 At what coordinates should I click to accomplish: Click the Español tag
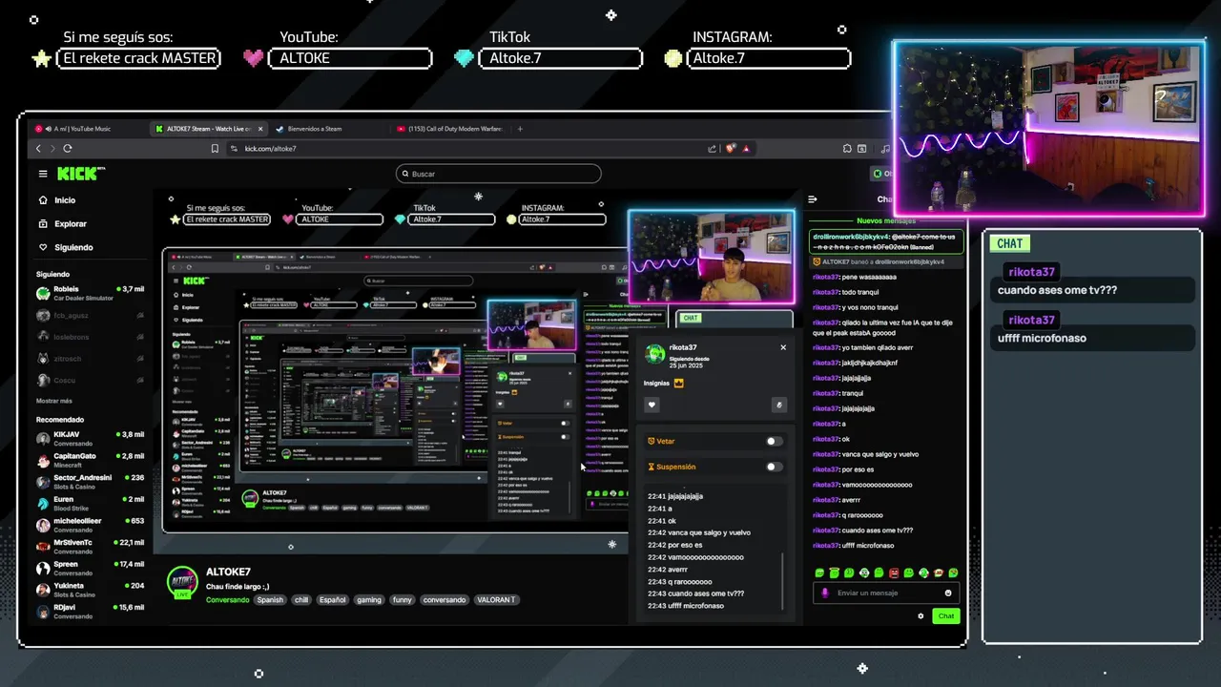(x=333, y=600)
